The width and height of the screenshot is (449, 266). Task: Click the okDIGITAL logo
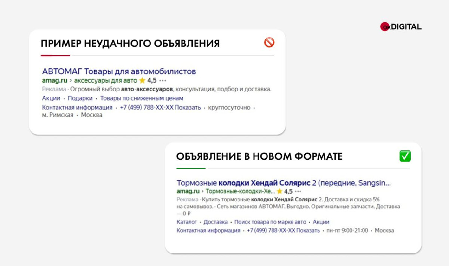(x=401, y=27)
